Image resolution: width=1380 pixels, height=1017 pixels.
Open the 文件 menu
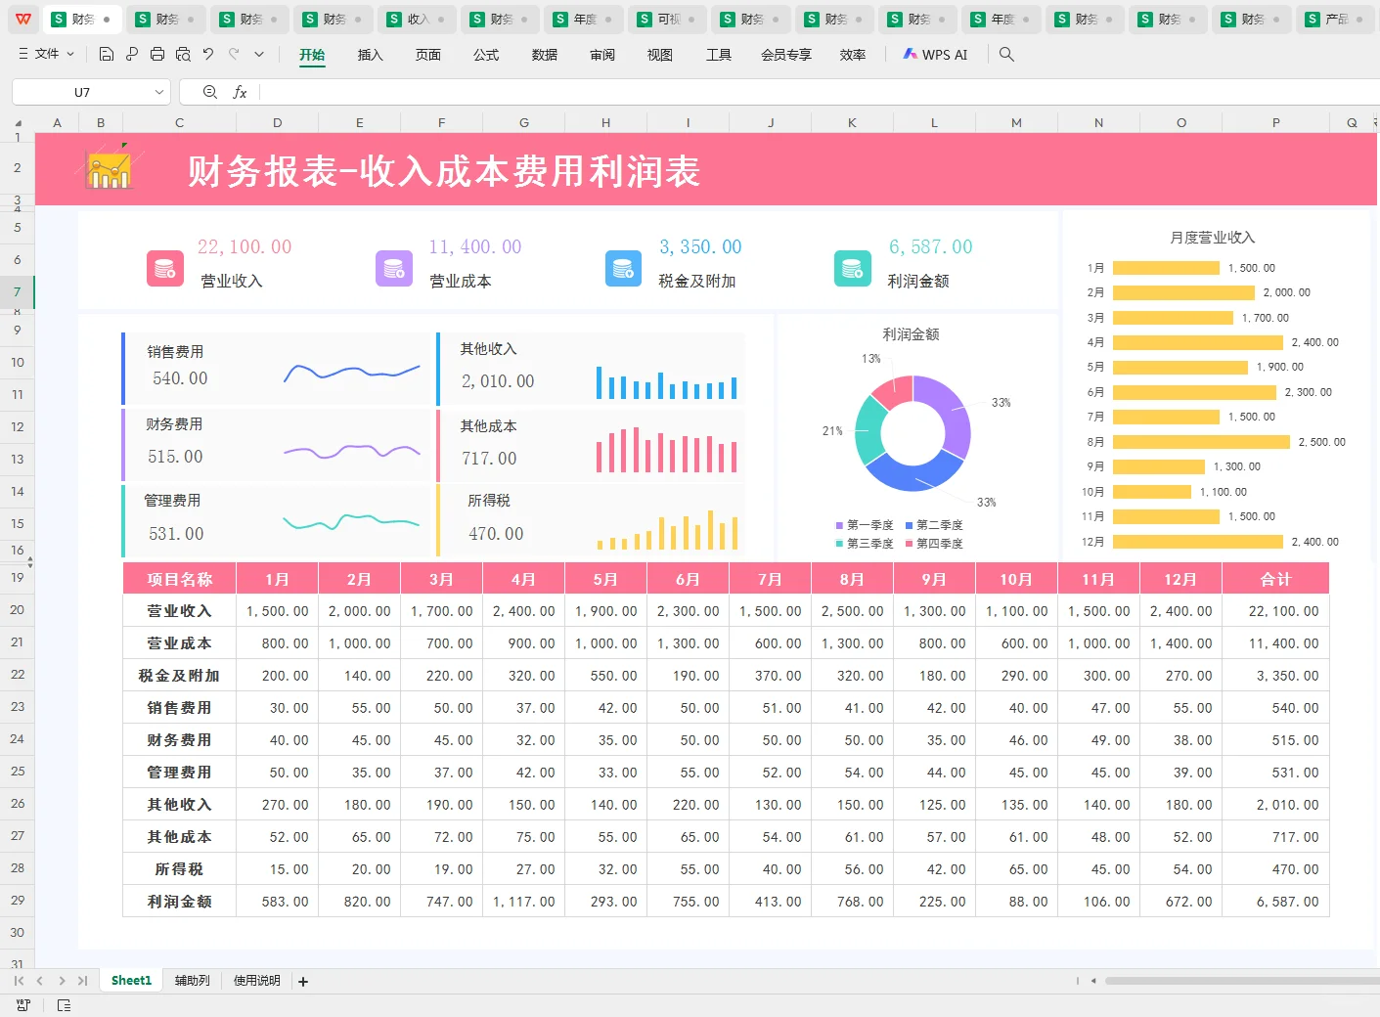pyautogui.click(x=47, y=55)
